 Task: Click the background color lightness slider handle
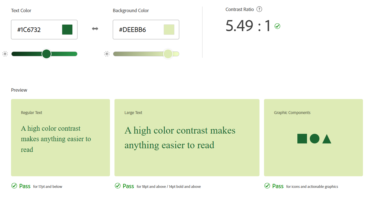[x=168, y=54]
